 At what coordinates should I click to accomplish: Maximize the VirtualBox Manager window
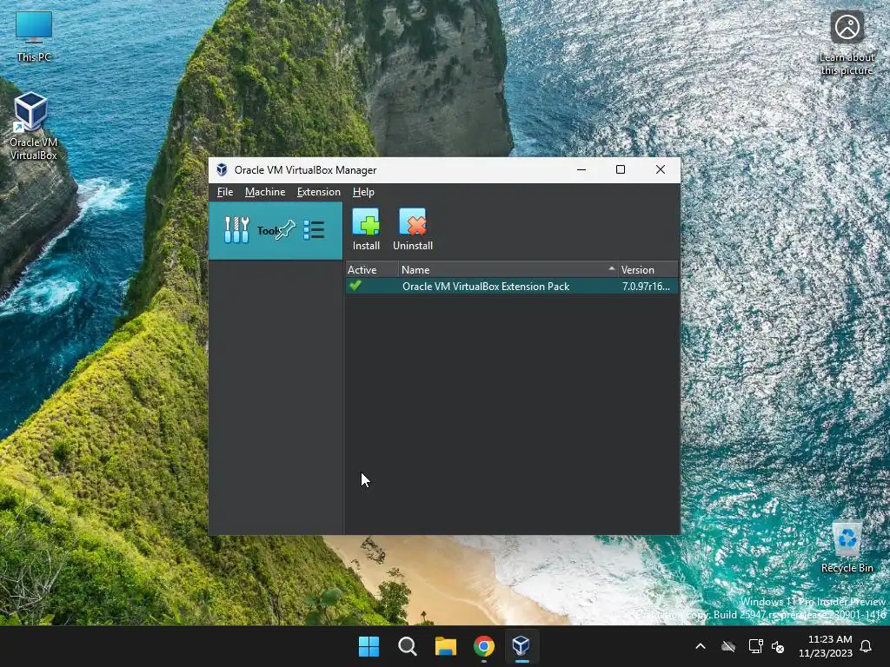point(621,169)
